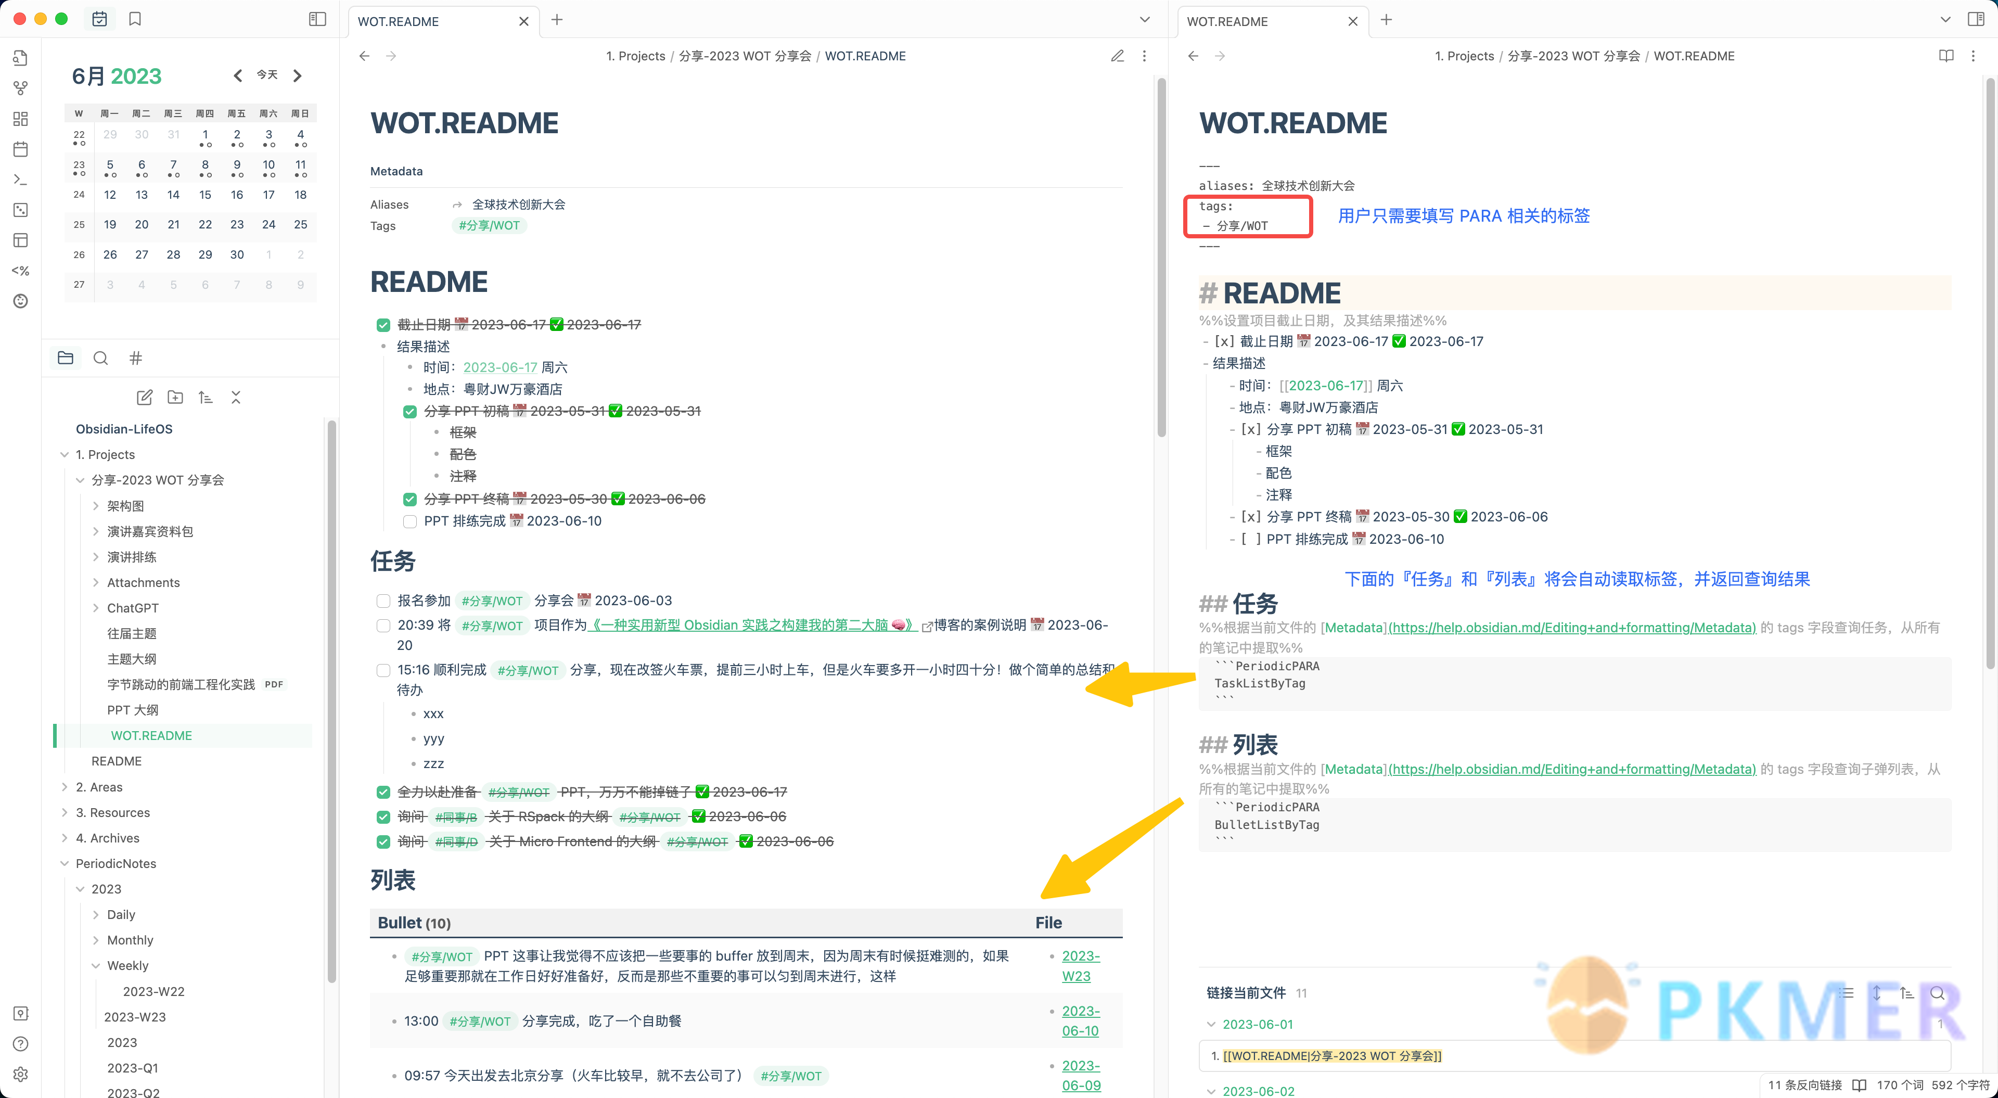This screenshot has height=1098, width=1998.
Task: Open more options menu in left pane
Action: click(1144, 56)
